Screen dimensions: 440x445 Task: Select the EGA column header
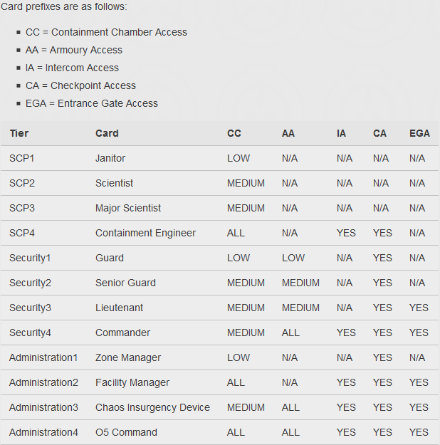[x=419, y=133]
